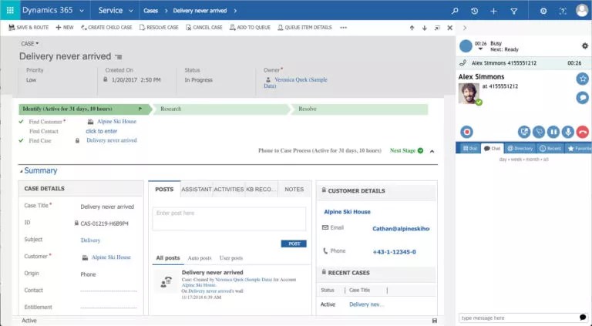This screenshot has width=592, height=326.
Task: Open recently viewed items clock icon
Action: pyautogui.click(x=475, y=11)
